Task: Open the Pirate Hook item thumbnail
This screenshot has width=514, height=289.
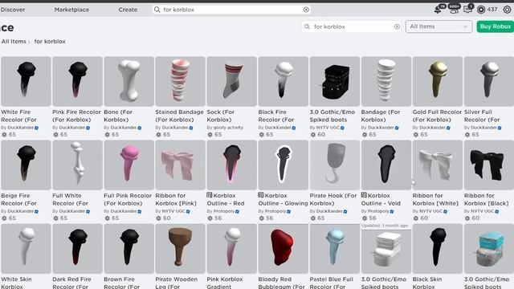Action: (x=335, y=165)
